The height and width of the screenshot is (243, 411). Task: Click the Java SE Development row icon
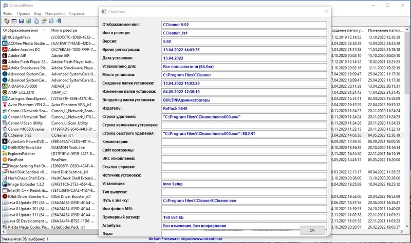pos(5,221)
